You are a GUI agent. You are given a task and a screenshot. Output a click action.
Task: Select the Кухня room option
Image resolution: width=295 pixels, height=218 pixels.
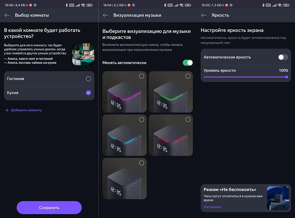(88, 93)
